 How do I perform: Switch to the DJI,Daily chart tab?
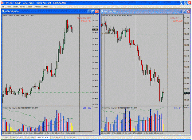[30, 137]
